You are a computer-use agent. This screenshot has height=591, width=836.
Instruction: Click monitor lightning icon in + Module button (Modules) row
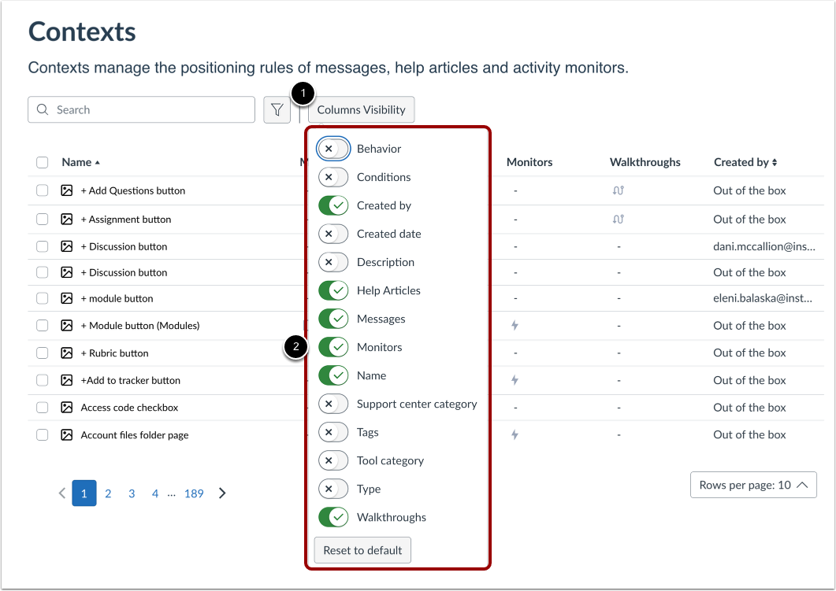[x=515, y=325]
